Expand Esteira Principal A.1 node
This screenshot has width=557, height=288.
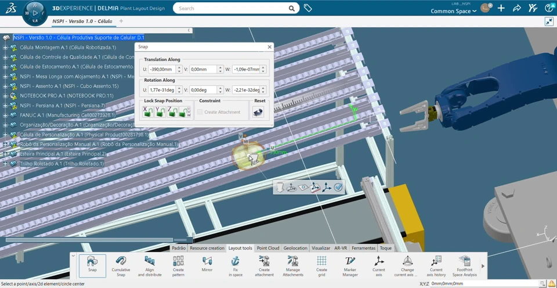point(5,154)
